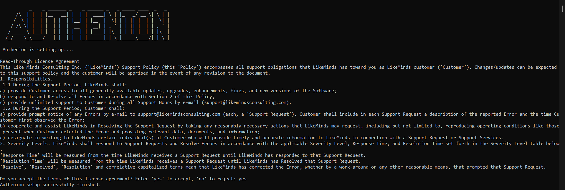Click the '2. Severity Levels.' heading text

coord(25,144)
